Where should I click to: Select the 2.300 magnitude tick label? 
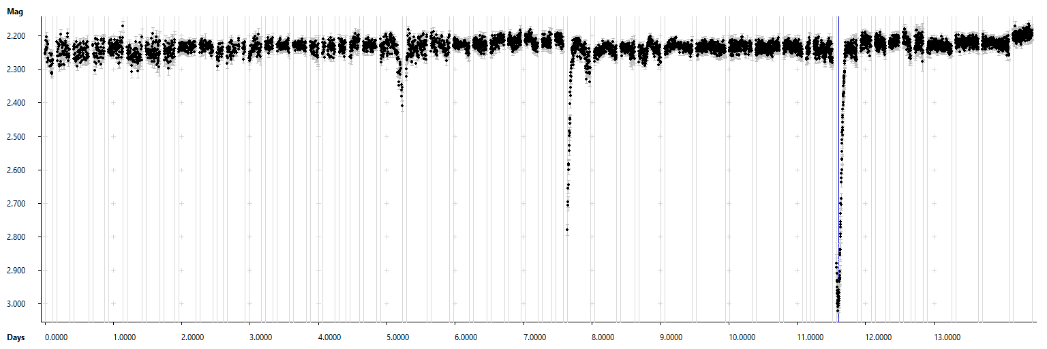click(x=16, y=70)
